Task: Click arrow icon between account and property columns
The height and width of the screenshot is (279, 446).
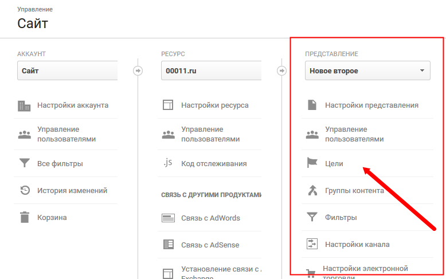Action: pyautogui.click(x=138, y=70)
